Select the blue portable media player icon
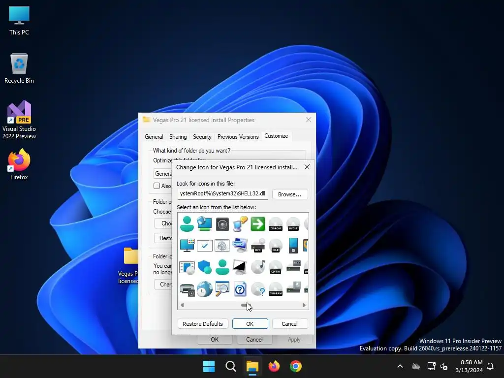This screenshot has height=378, width=504. (x=293, y=246)
